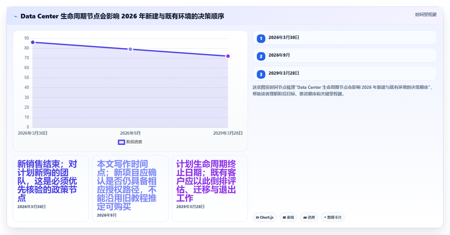Click the 表格 tag
The image size is (450, 235).
click(288, 217)
